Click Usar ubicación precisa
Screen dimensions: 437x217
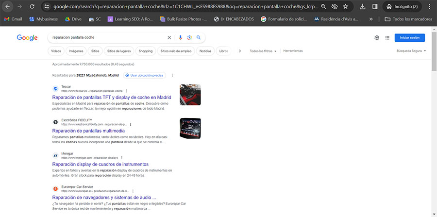click(144, 75)
